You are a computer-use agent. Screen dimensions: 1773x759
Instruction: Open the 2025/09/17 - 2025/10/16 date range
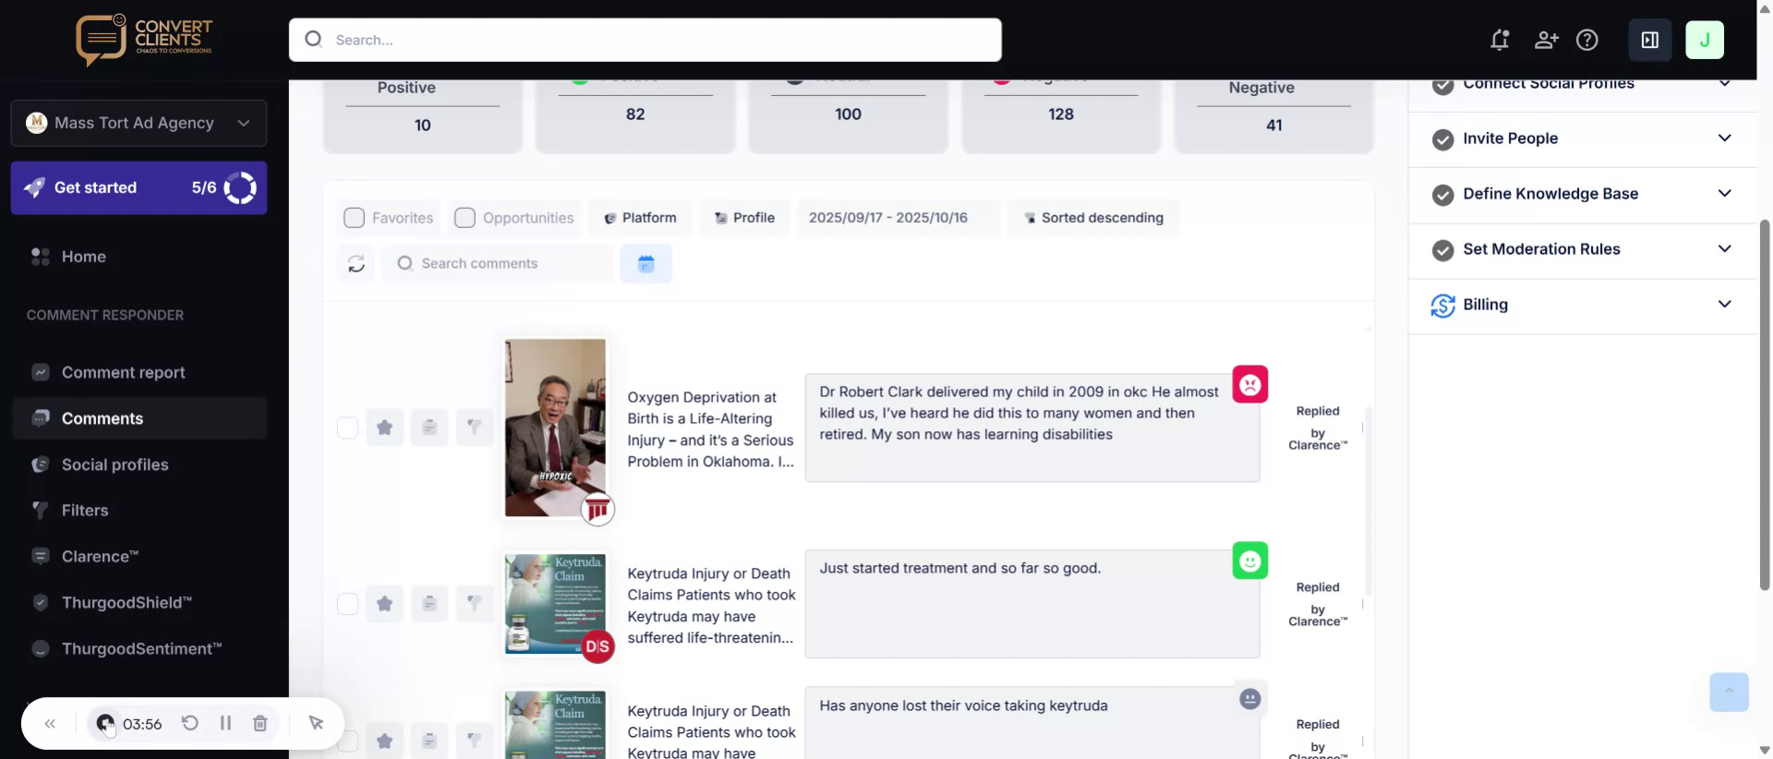898,218
